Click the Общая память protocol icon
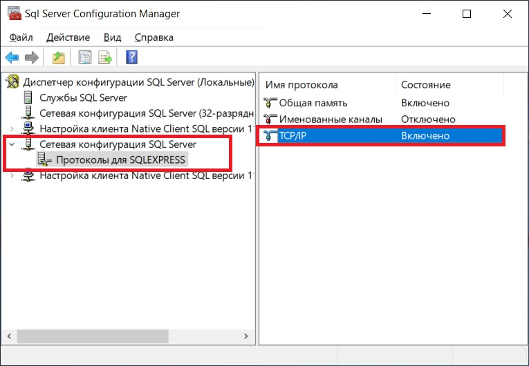Screen dimensions: 529x366 click(270, 102)
